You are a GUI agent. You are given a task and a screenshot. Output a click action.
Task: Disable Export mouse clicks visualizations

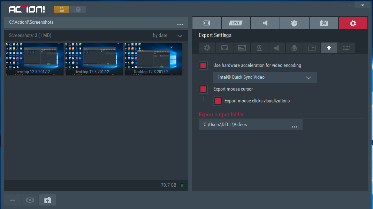(218, 101)
